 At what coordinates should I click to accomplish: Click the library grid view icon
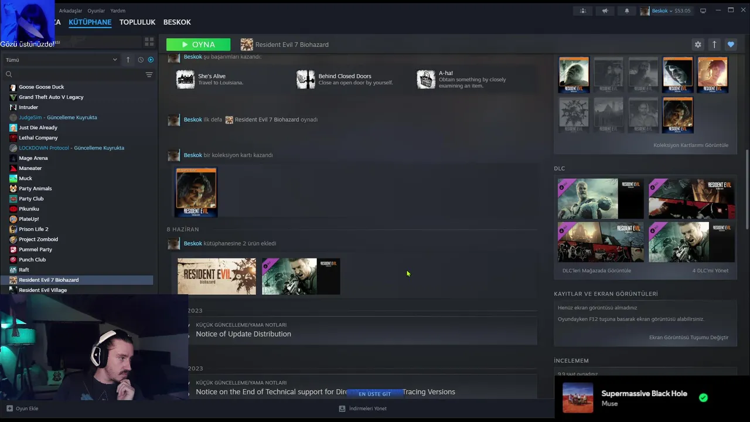point(149,42)
